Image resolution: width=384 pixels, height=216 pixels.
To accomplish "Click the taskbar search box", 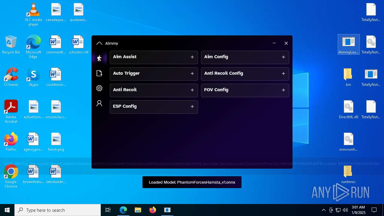I will coord(58,210).
